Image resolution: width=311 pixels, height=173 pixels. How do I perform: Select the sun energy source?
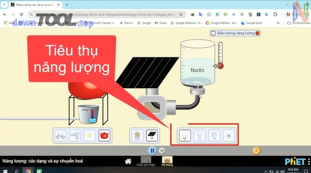(89, 136)
